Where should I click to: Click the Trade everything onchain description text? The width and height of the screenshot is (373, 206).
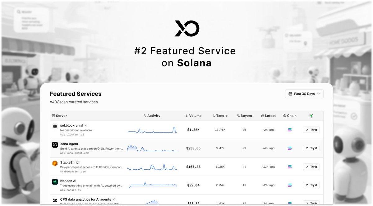click(x=92, y=185)
